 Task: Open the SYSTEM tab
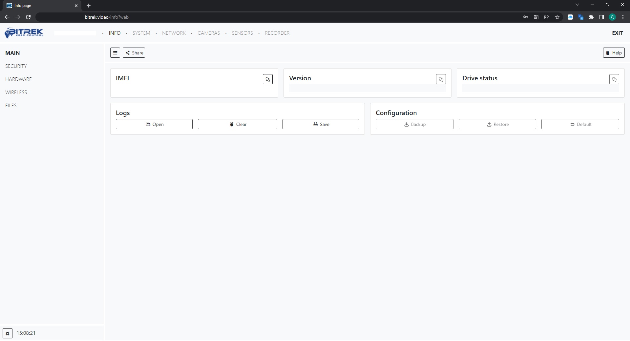click(141, 33)
